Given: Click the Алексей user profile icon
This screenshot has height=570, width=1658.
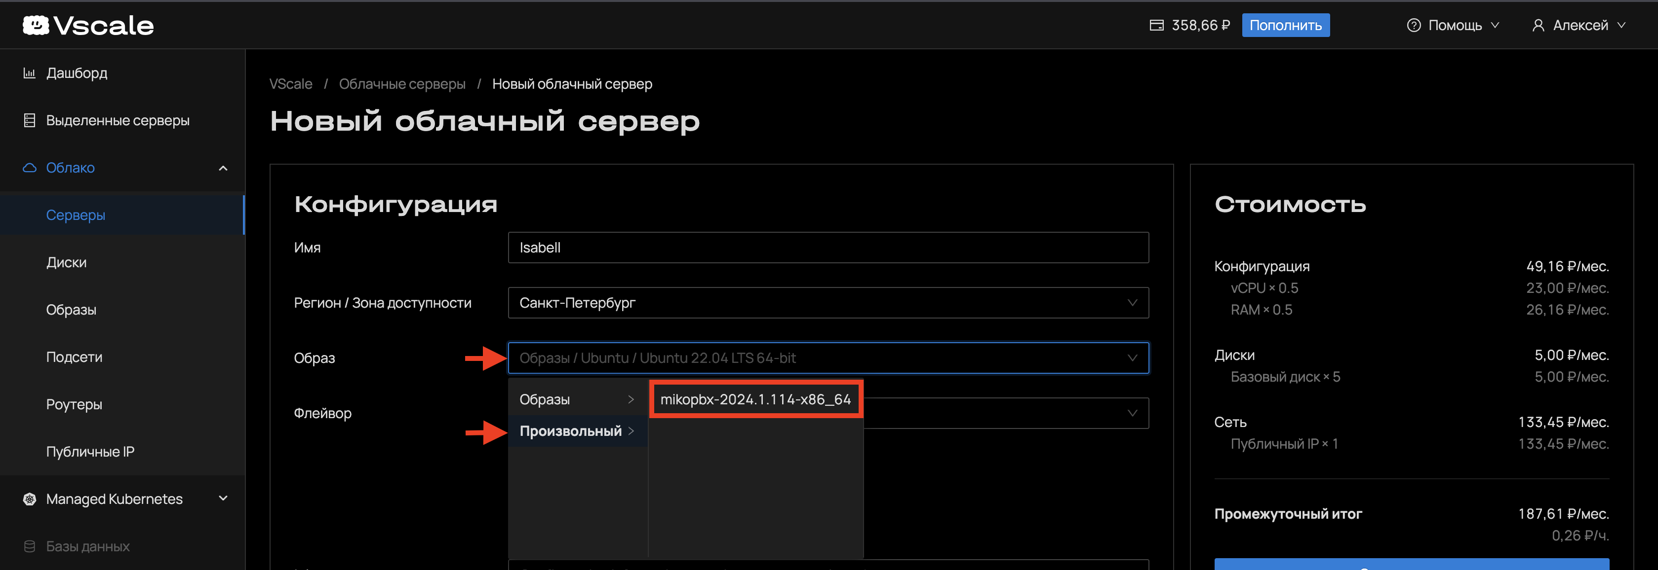Looking at the screenshot, I should pyautogui.click(x=1538, y=25).
